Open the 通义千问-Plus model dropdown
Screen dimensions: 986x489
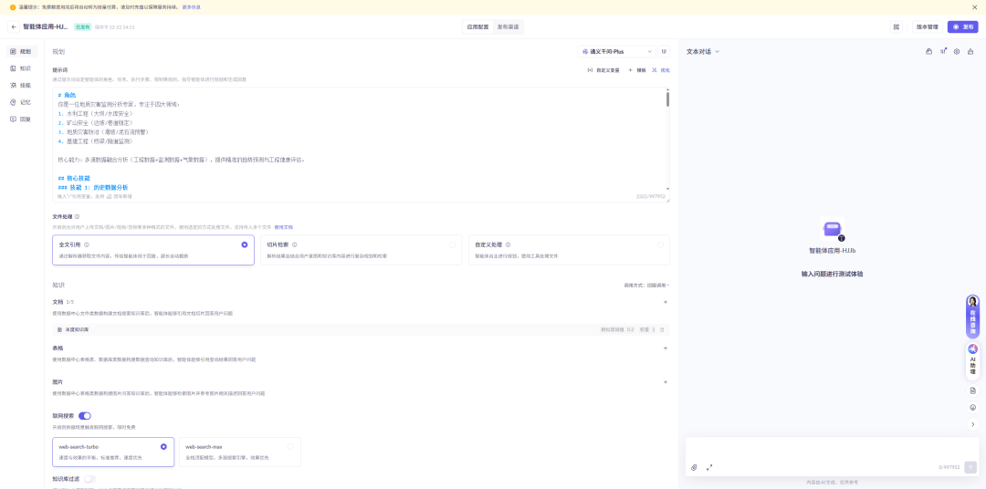(616, 52)
